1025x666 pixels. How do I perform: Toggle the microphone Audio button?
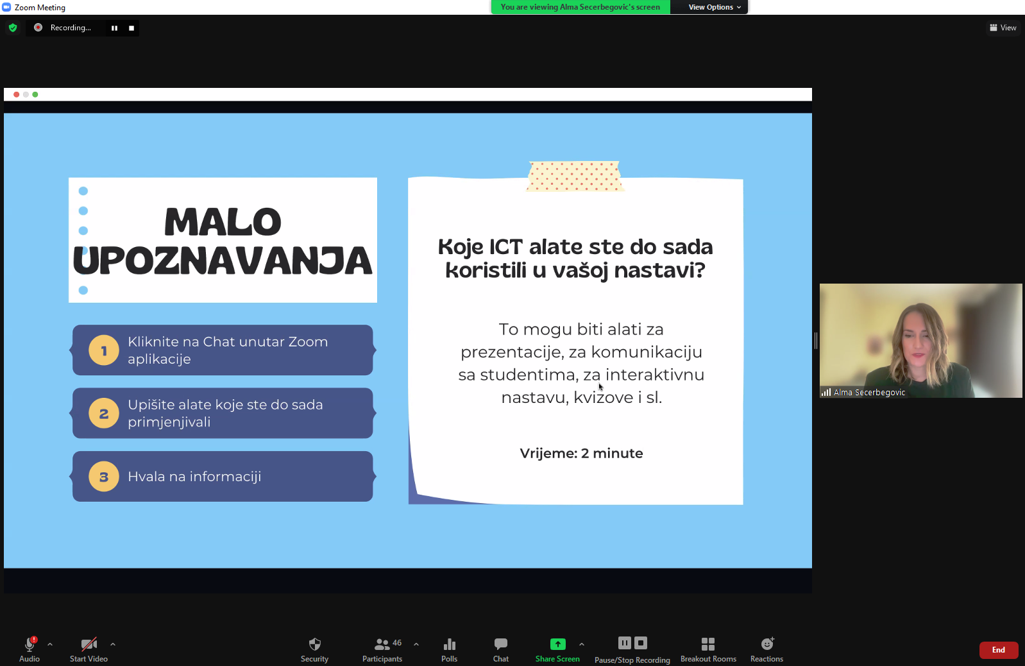(30, 644)
